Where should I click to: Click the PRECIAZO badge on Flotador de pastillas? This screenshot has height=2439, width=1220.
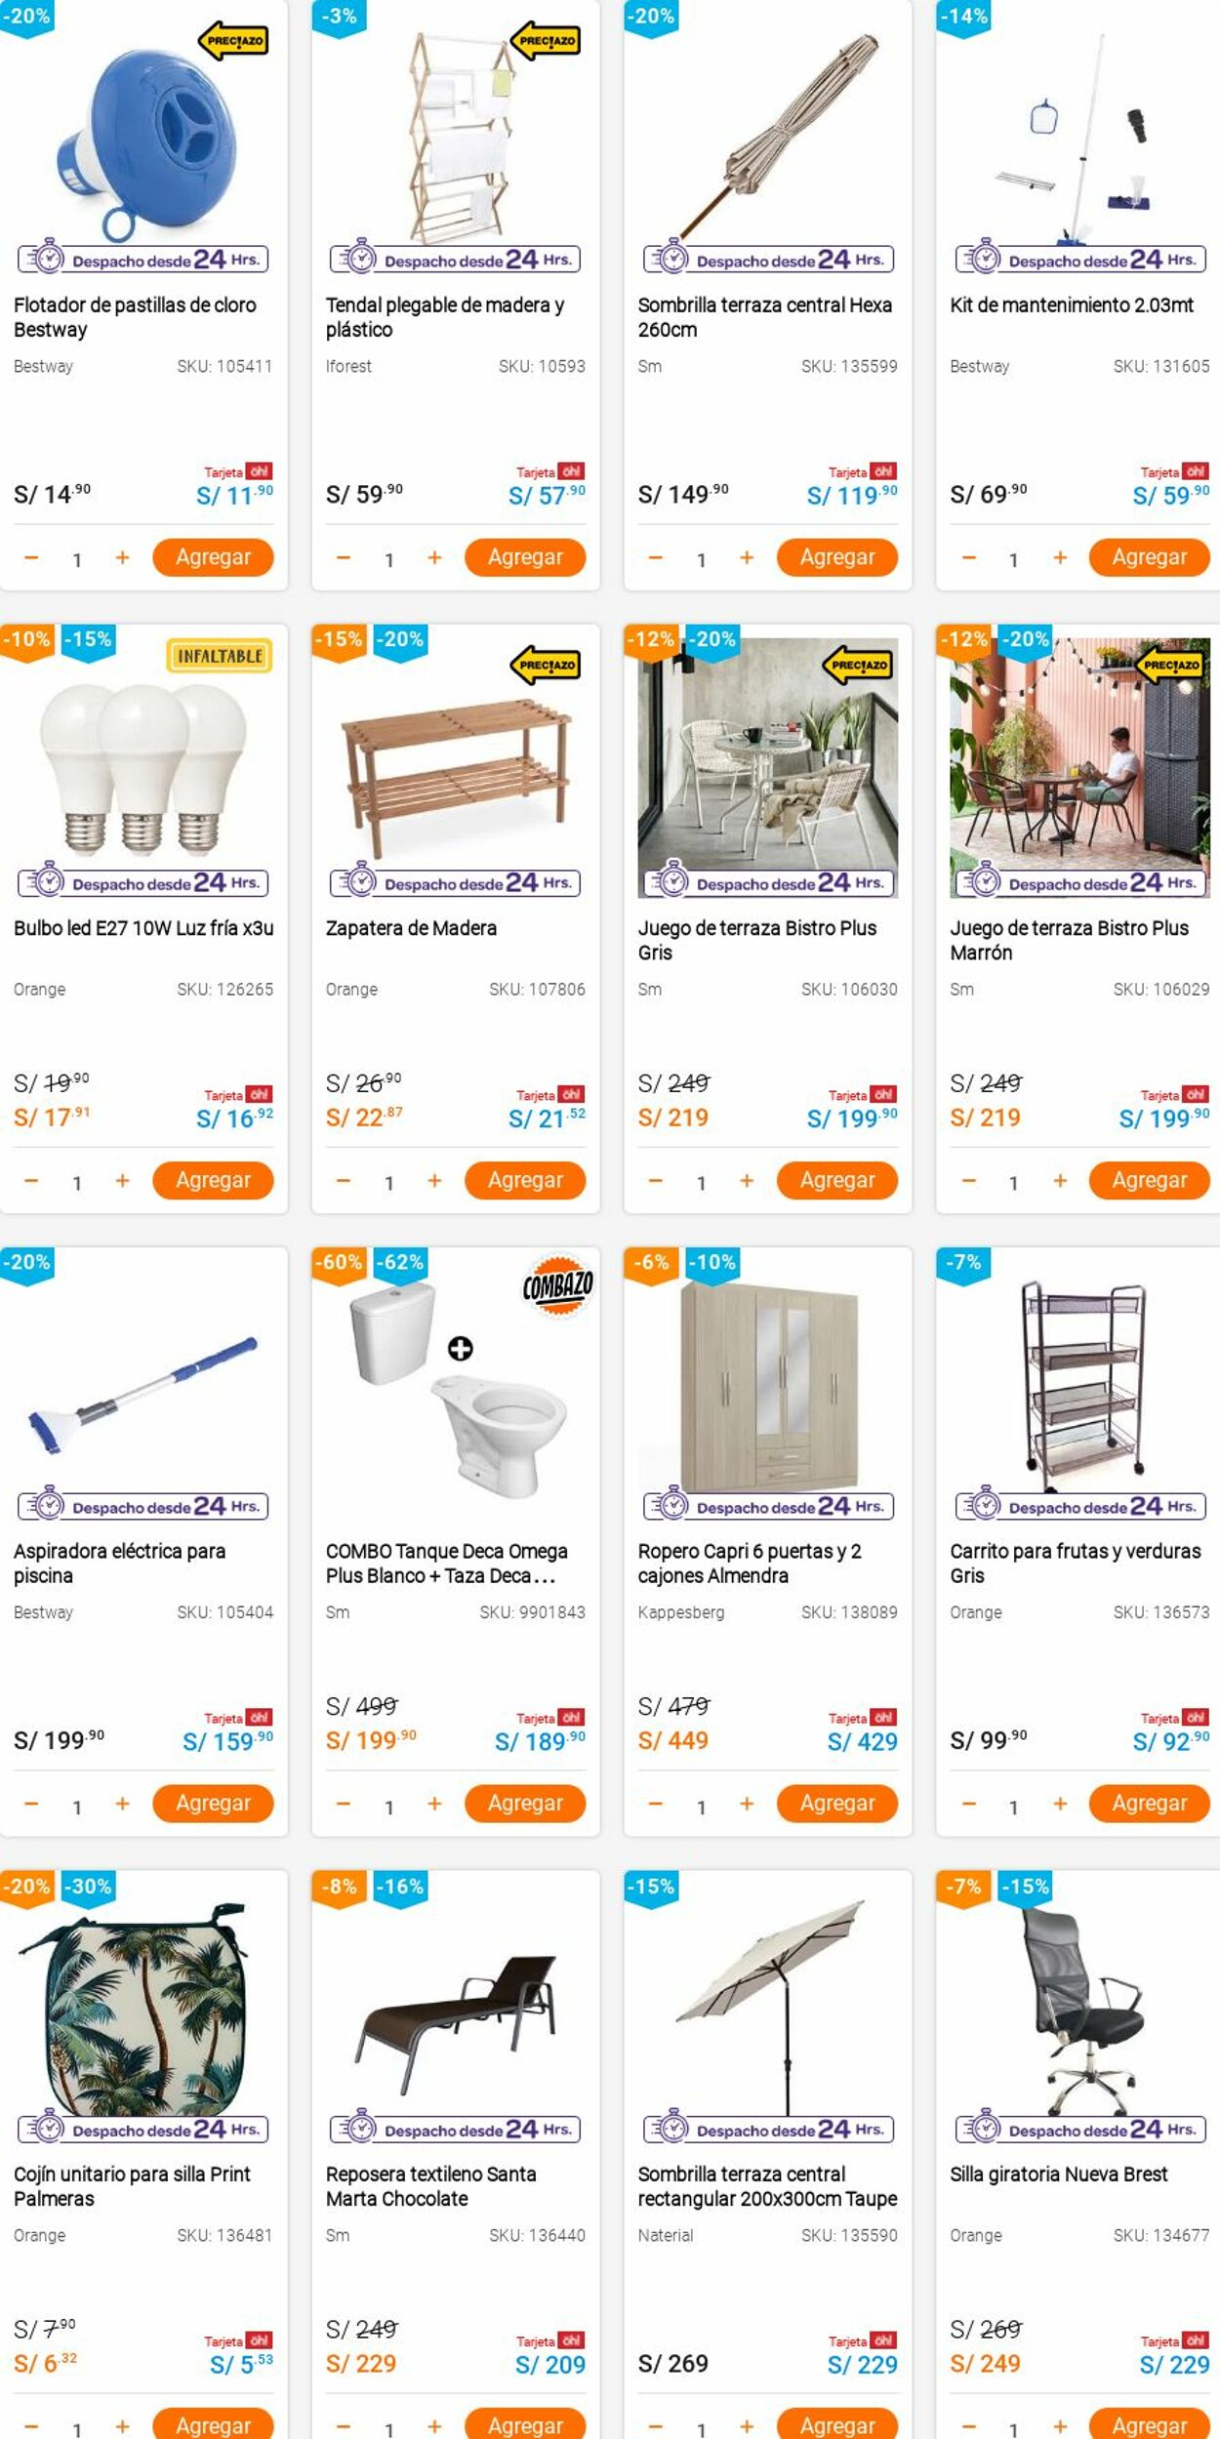[x=233, y=42]
